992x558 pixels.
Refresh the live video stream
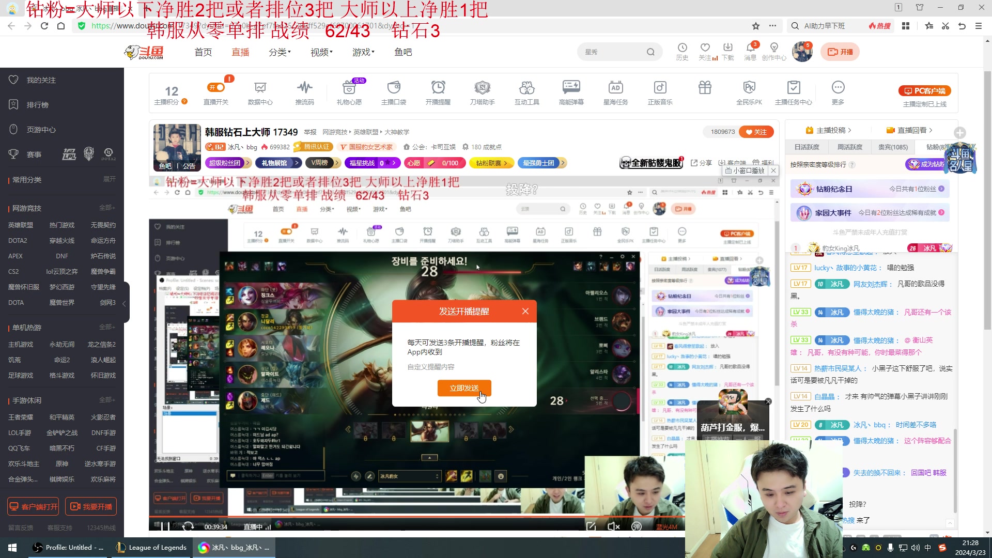click(188, 526)
